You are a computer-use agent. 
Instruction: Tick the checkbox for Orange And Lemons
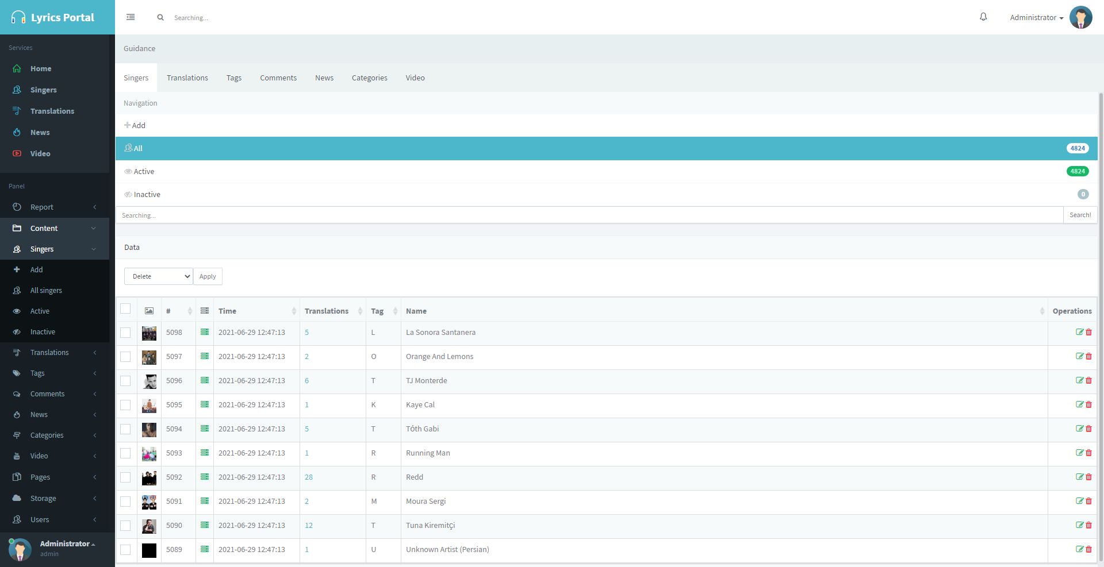125,357
